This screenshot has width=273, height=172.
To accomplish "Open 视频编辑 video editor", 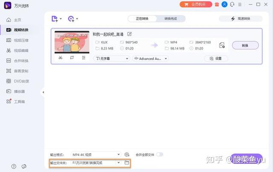I will (17, 50).
